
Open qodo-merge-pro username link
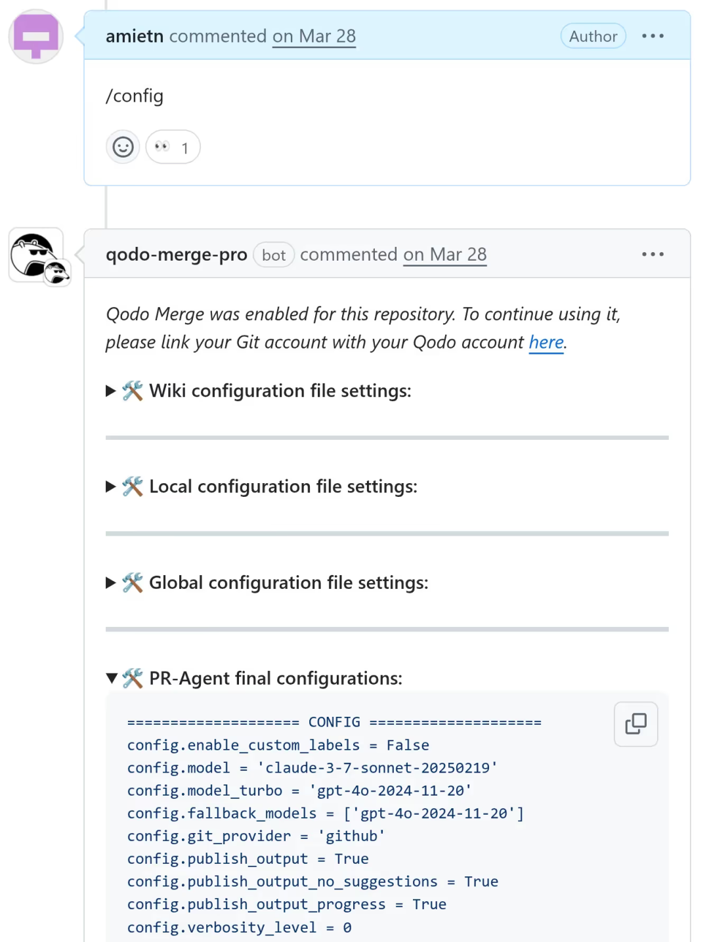click(x=177, y=255)
